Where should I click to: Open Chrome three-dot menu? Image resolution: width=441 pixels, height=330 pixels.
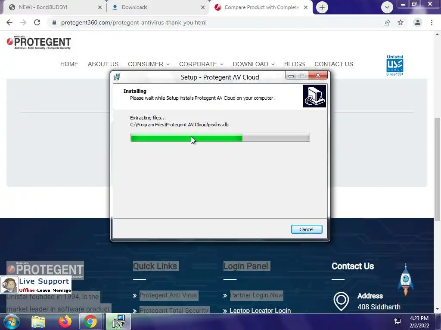(x=432, y=22)
